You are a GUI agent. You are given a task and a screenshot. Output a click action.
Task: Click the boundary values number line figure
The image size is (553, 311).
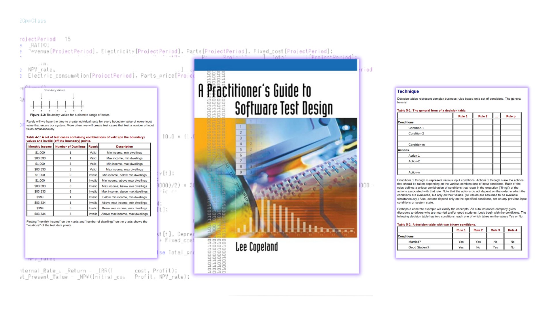[x=58, y=104]
